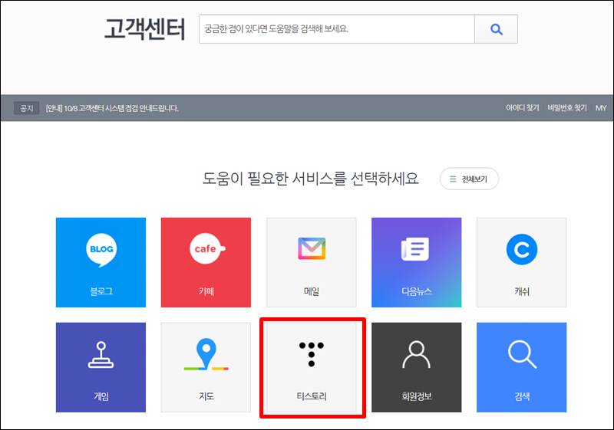Open the 티스토리 (Tistory) service tile

(x=312, y=367)
